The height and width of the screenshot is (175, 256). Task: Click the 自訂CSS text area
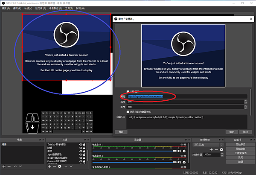tap(187, 122)
